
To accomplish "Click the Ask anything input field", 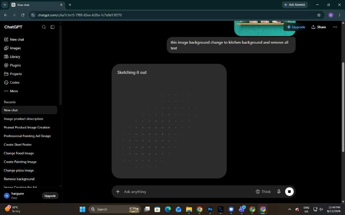I will click(x=187, y=191).
